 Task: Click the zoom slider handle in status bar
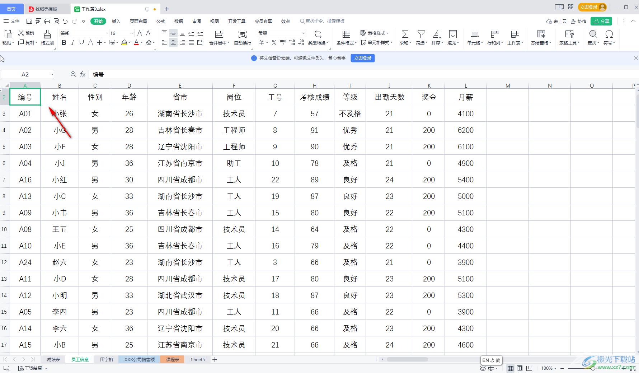(593, 368)
